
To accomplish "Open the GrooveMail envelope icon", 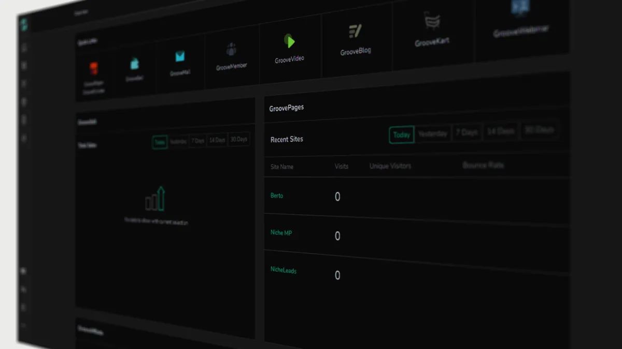I will pyautogui.click(x=180, y=57).
